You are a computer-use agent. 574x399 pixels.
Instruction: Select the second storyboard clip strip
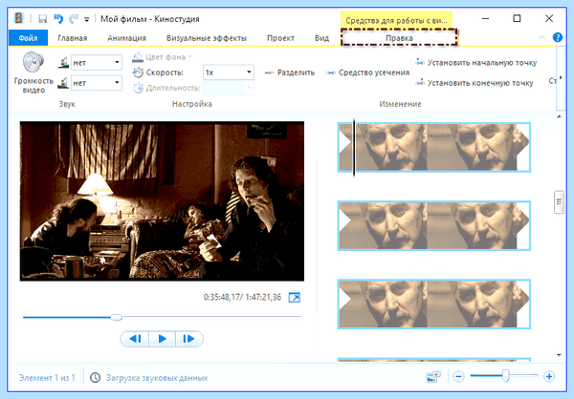click(433, 225)
